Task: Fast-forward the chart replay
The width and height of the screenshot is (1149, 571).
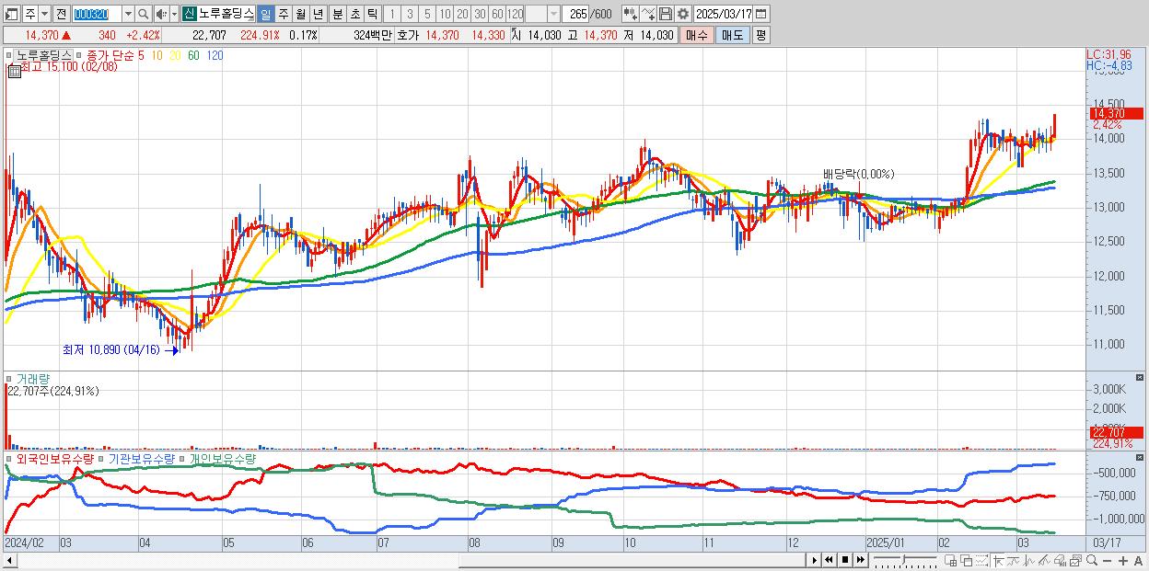Action: tap(860, 560)
